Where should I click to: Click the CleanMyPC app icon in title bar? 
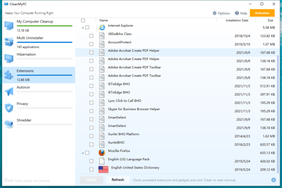click(6, 4)
